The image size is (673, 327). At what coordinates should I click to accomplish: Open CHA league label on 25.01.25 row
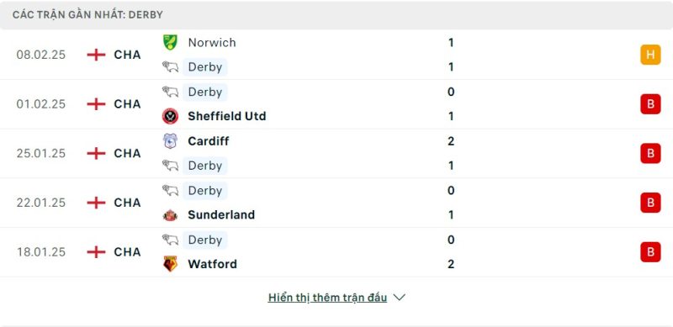click(x=128, y=153)
